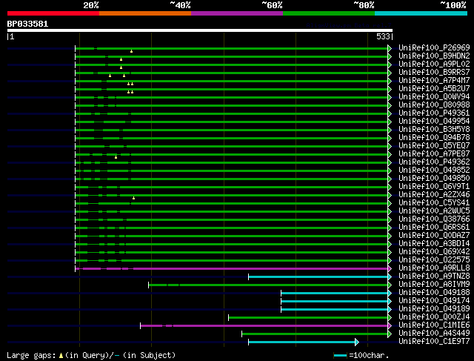474x361 pixels.
Task: Click the query end position label 533
Action: point(383,36)
